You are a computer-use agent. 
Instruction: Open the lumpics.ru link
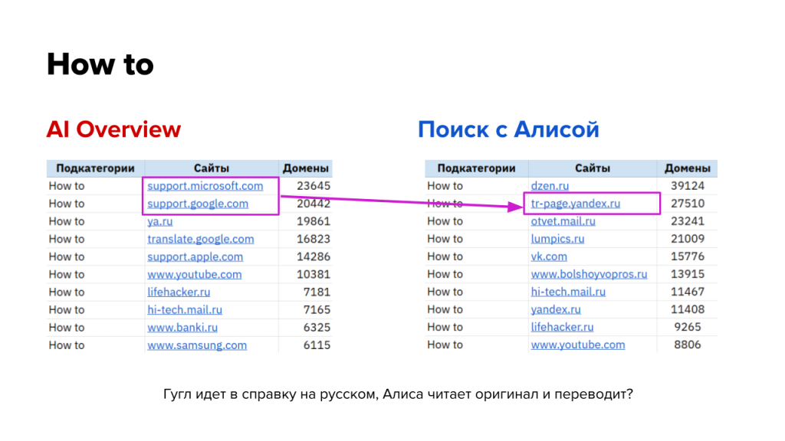click(557, 239)
